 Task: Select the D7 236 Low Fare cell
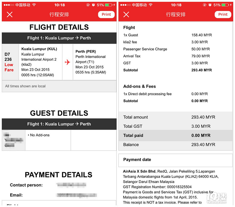pyautogui.click(x=10, y=62)
